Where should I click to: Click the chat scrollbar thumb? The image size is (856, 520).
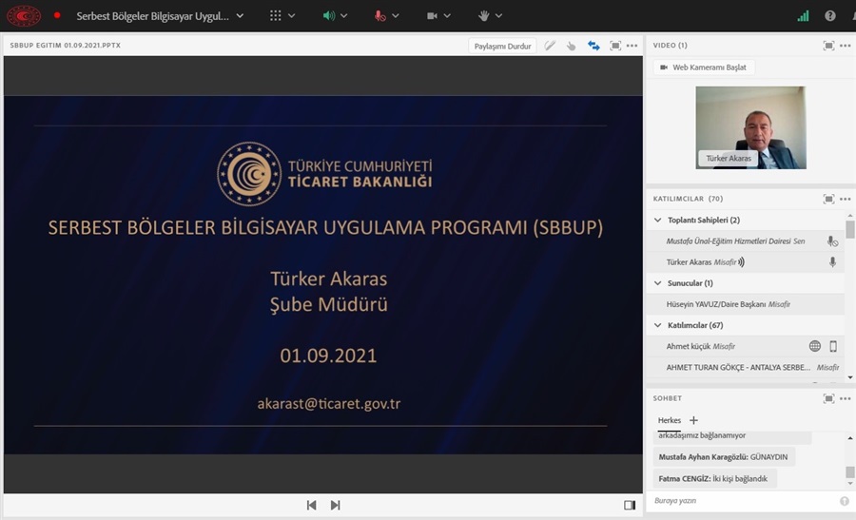point(850,472)
